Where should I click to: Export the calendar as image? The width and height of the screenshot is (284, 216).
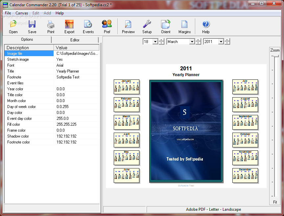[x=69, y=27]
